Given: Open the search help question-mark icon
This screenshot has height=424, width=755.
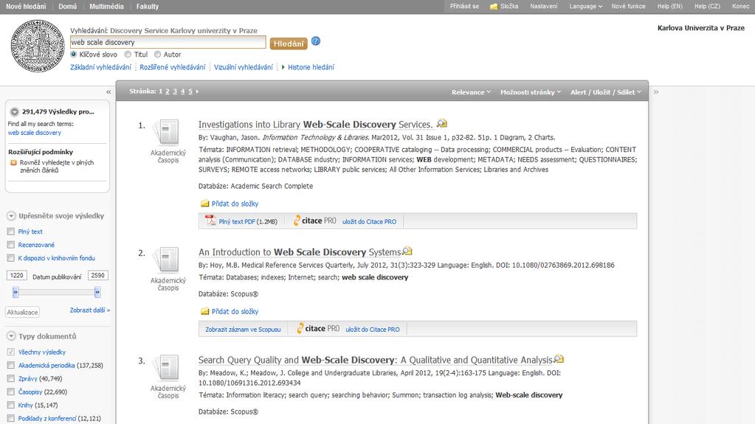Looking at the screenshot, I should (x=316, y=41).
